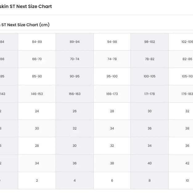This screenshot has width=193, height=193.
Task: Click the 171-178 height cell
Action: coord(150,94)
